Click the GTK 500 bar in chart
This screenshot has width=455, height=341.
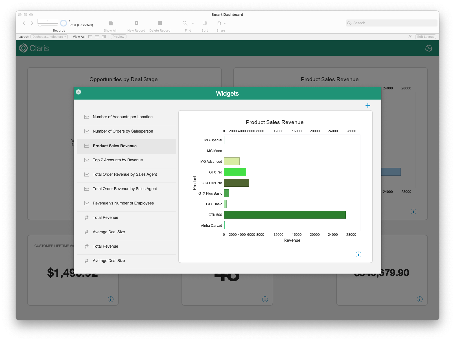(x=285, y=215)
